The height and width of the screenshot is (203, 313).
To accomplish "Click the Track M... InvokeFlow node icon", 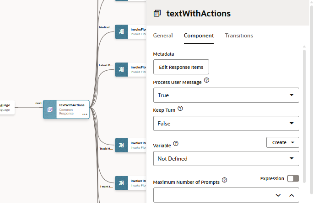I will click(x=121, y=145).
